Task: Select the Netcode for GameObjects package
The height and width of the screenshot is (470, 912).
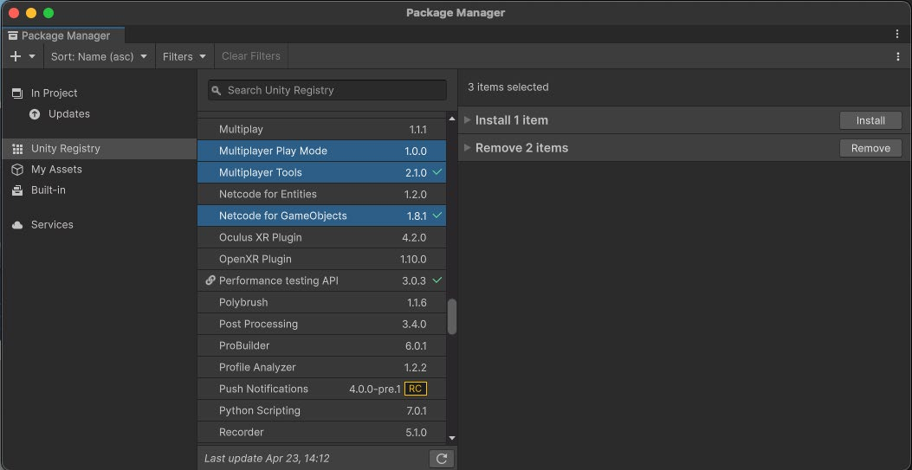Action: coord(321,216)
